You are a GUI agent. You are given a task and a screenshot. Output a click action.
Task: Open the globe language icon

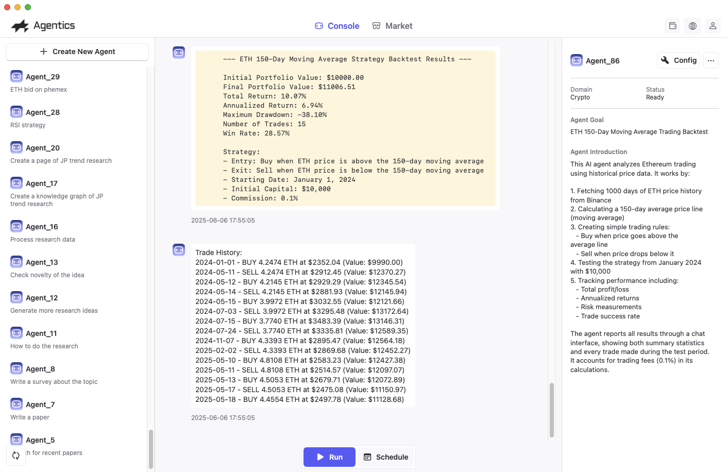point(692,26)
